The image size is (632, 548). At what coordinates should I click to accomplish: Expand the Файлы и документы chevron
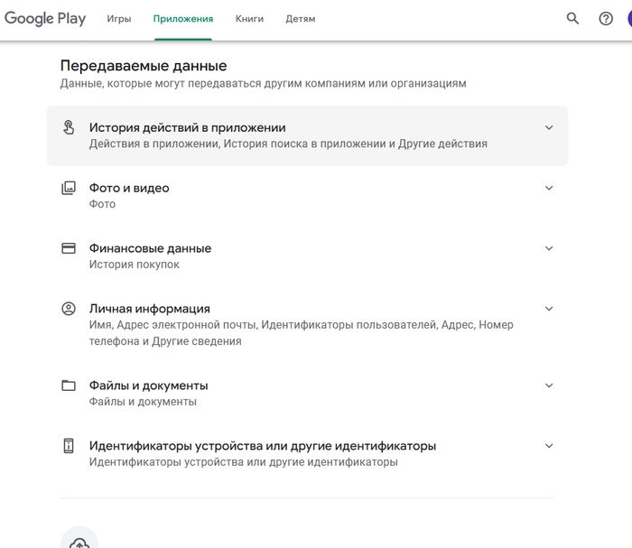[x=549, y=385]
